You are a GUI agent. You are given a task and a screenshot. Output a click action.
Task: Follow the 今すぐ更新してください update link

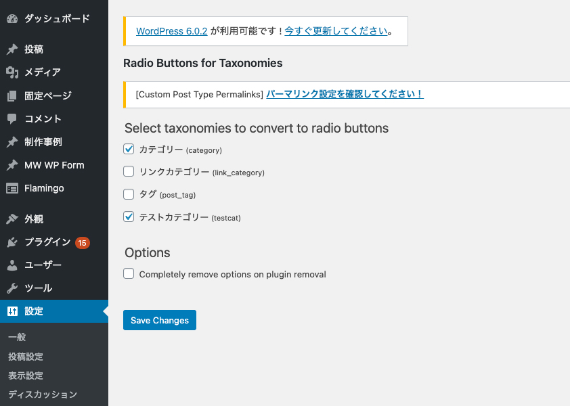(336, 31)
